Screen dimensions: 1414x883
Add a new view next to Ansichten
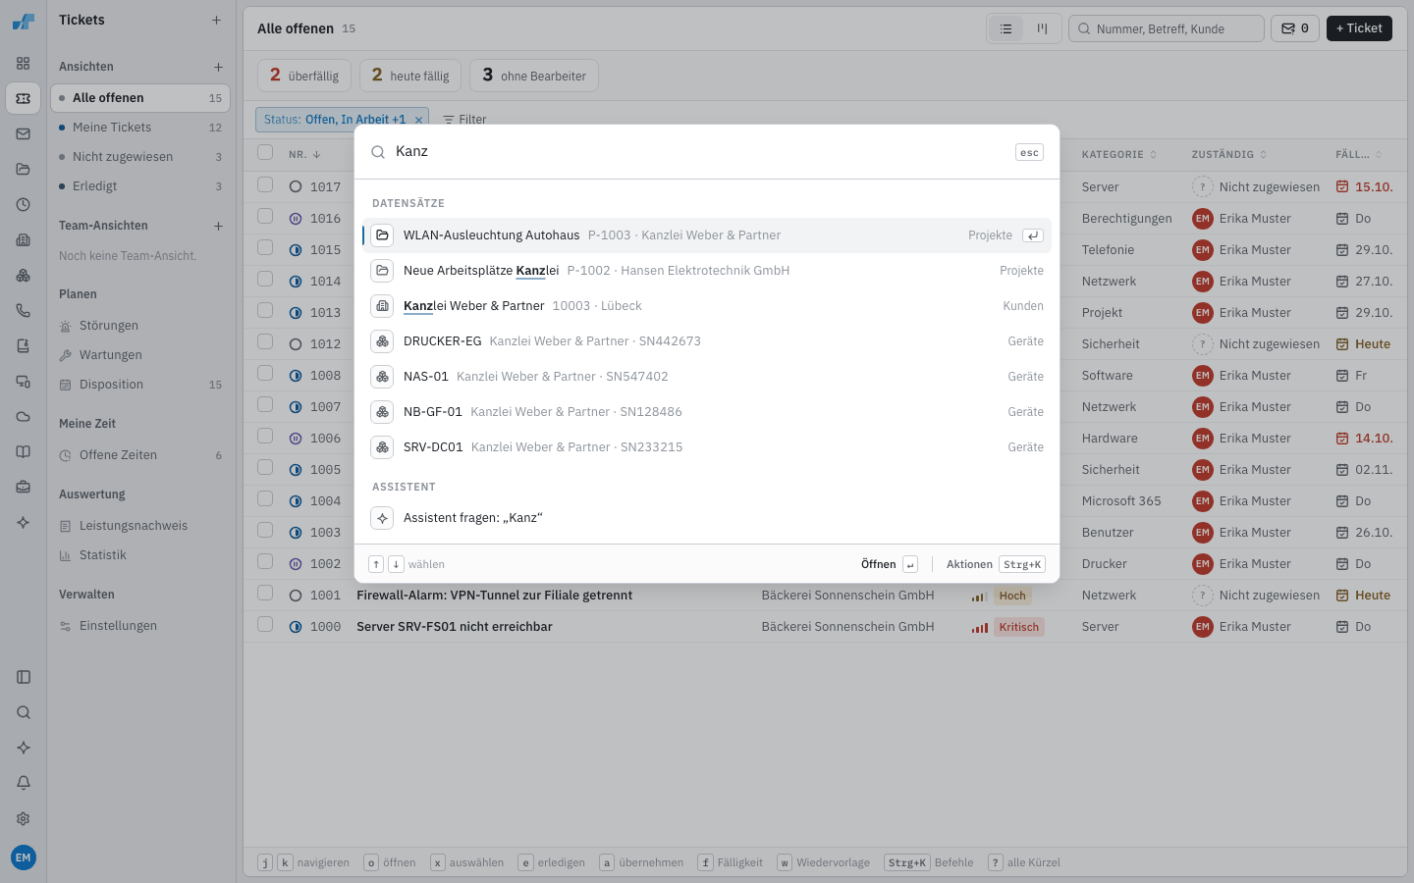[218, 67]
